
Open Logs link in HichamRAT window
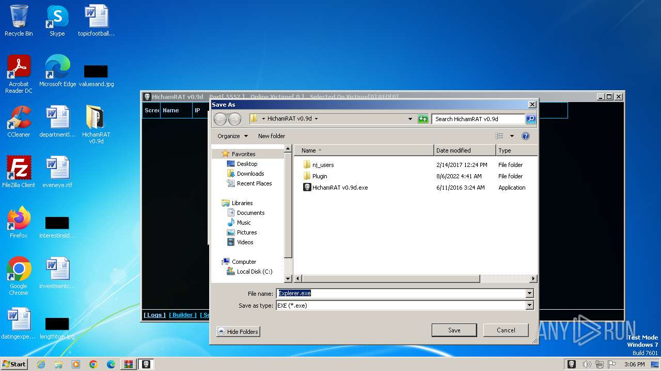[x=154, y=315]
